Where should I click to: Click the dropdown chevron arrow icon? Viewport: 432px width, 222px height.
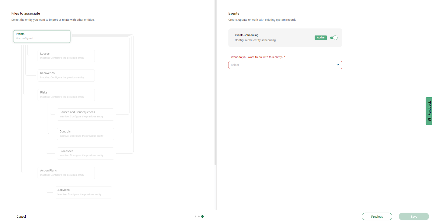click(337, 65)
